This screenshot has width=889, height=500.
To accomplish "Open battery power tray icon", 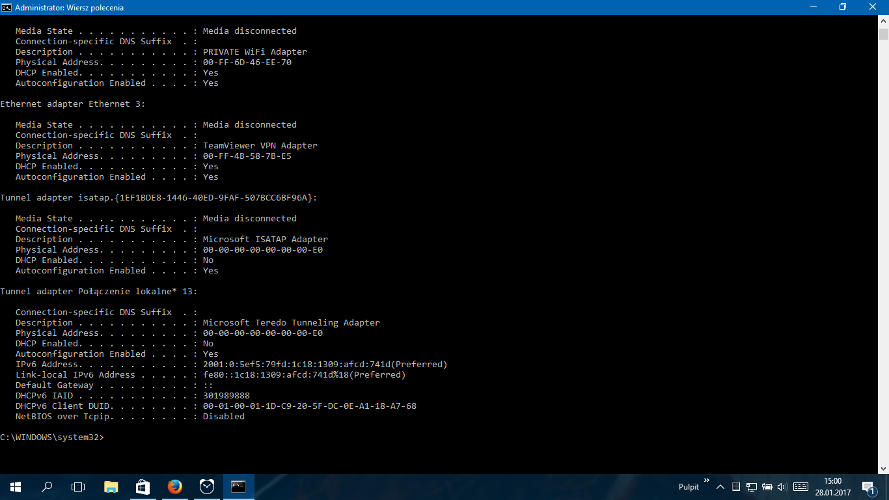I will pyautogui.click(x=767, y=487).
